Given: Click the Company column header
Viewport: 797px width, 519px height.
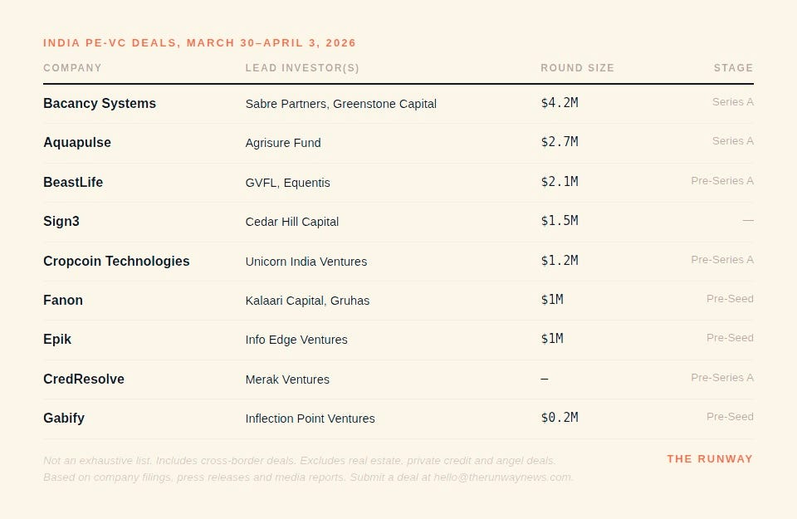Looking at the screenshot, I should (72, 67).
